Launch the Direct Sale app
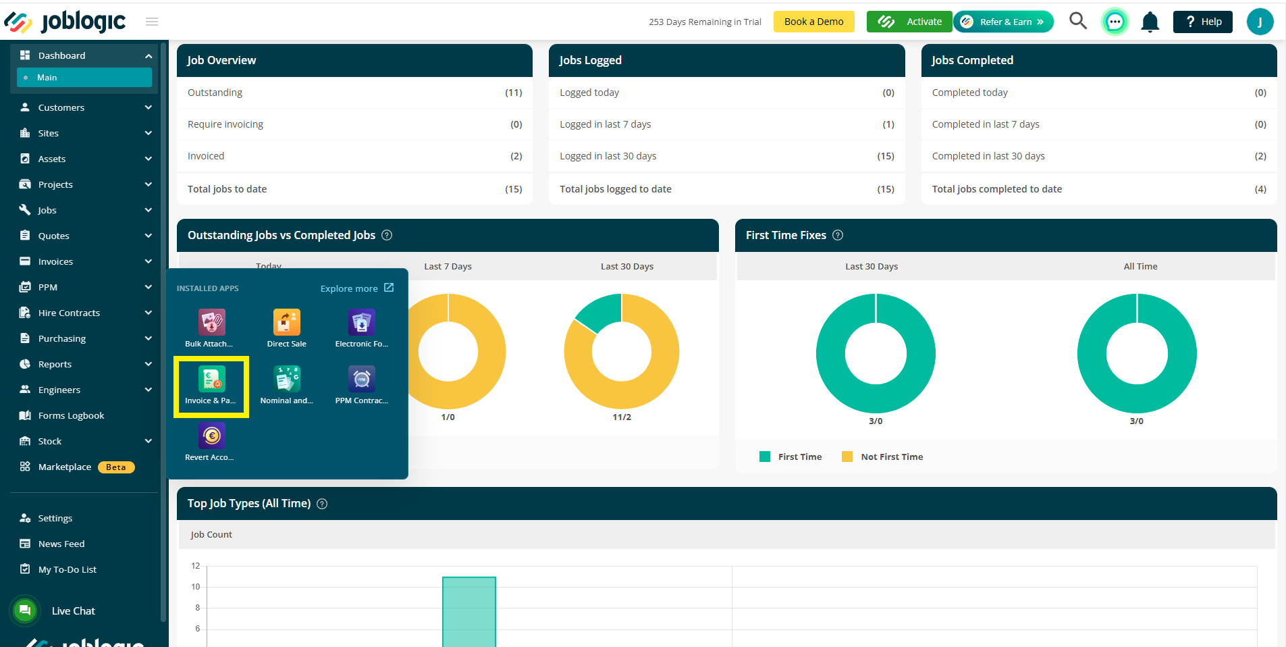Viewport: 1286px width, 647px height. pyautogui.click(x=287, y=322)
